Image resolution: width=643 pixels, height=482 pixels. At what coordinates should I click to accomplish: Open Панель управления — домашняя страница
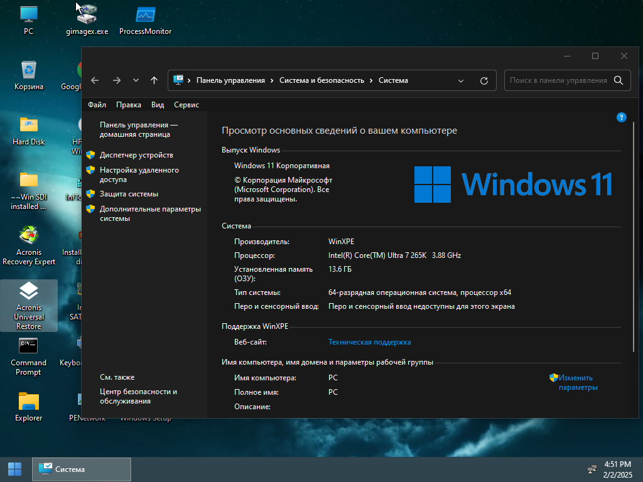139,129
